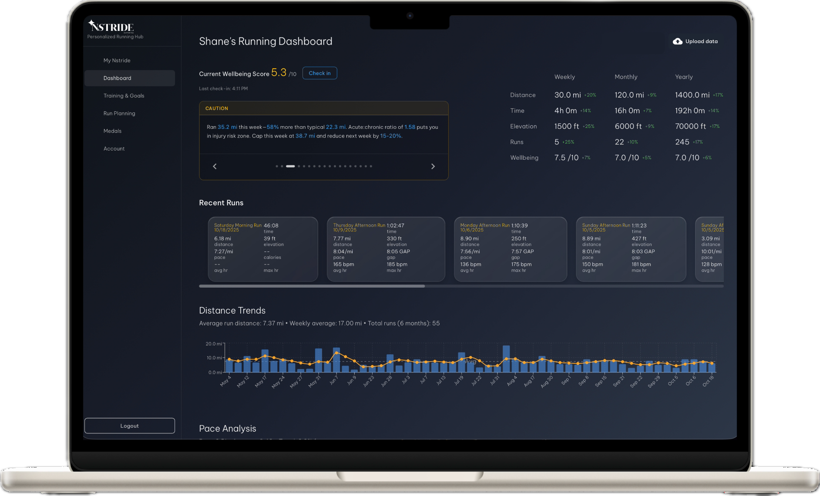Viewport: 820px width, 496px height.
Task: Switch to the Monthly stats column
Action: [x=626, y=77]
